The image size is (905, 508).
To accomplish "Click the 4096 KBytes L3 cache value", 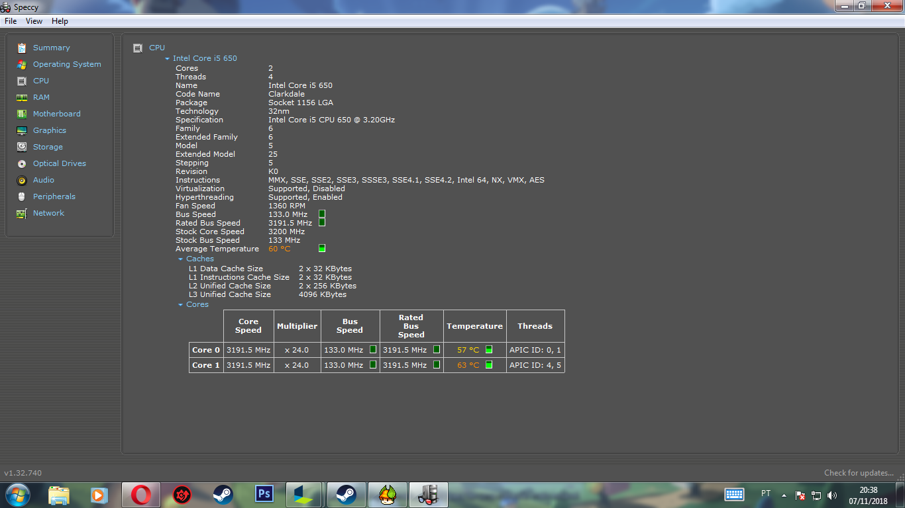I will coord(323,294).
